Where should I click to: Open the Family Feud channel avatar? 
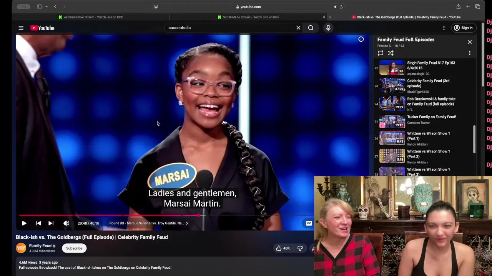(x=21, y=248)
